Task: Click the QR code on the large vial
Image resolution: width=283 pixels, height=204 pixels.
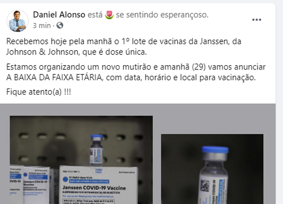Action: click(205, 186)
